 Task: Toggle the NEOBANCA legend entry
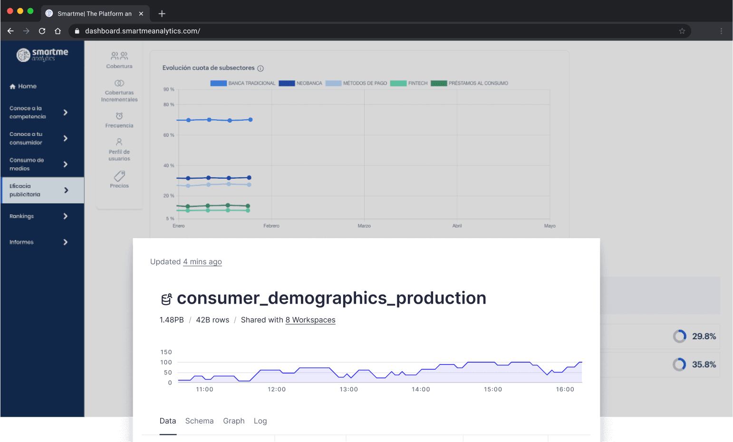301,83
